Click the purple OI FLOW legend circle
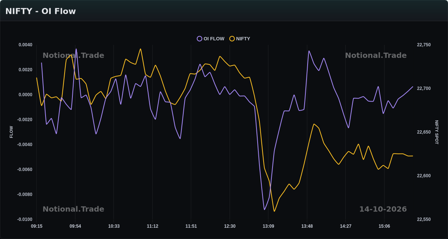Screen dimensions: 448x239 (x=199, y=39)
